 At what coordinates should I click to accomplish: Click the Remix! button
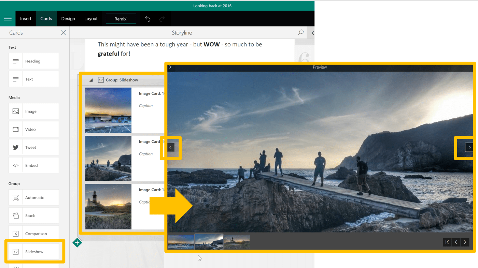tap(121, 19)
